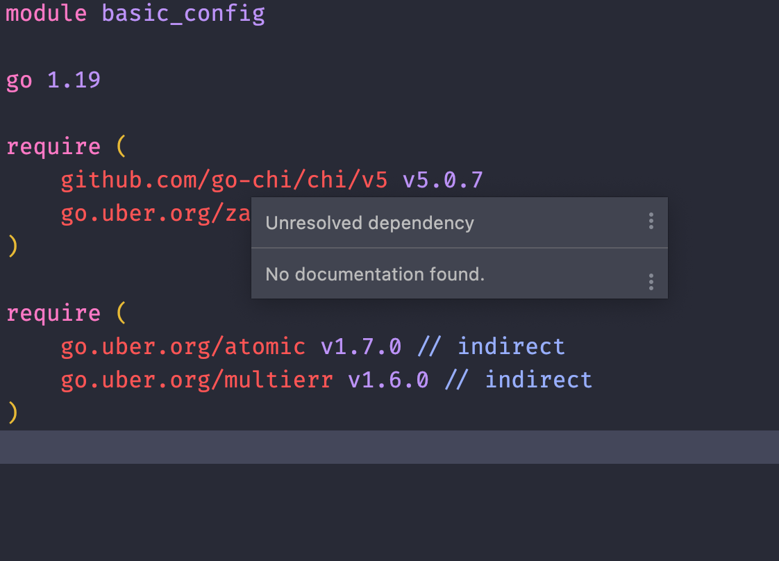This screenshot has height=561, width=779.
Task: Select the go.uber.org/atomic dependency path
Action: coord(183,347)
